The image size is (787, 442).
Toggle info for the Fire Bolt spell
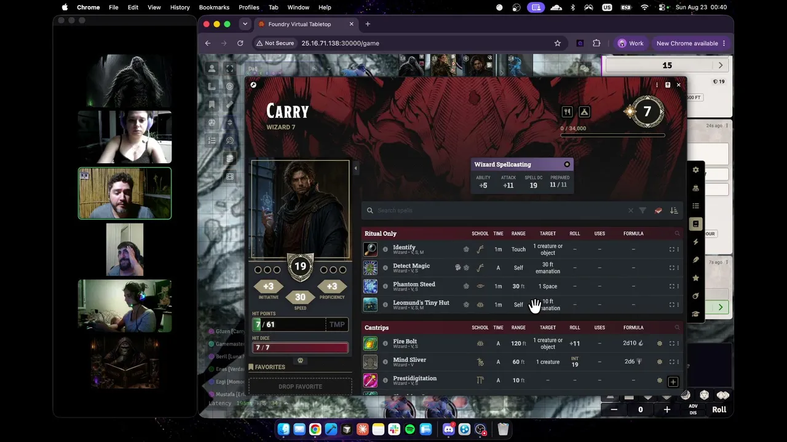[x=386, y=343]
